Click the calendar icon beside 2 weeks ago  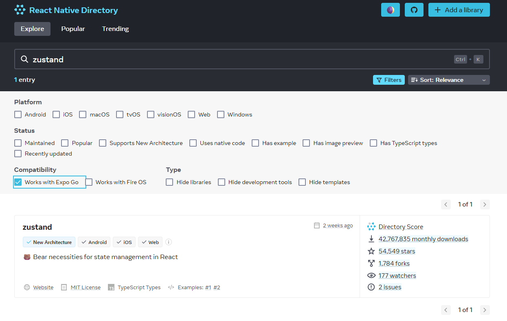pyautogui.click(x=317, y=226)
